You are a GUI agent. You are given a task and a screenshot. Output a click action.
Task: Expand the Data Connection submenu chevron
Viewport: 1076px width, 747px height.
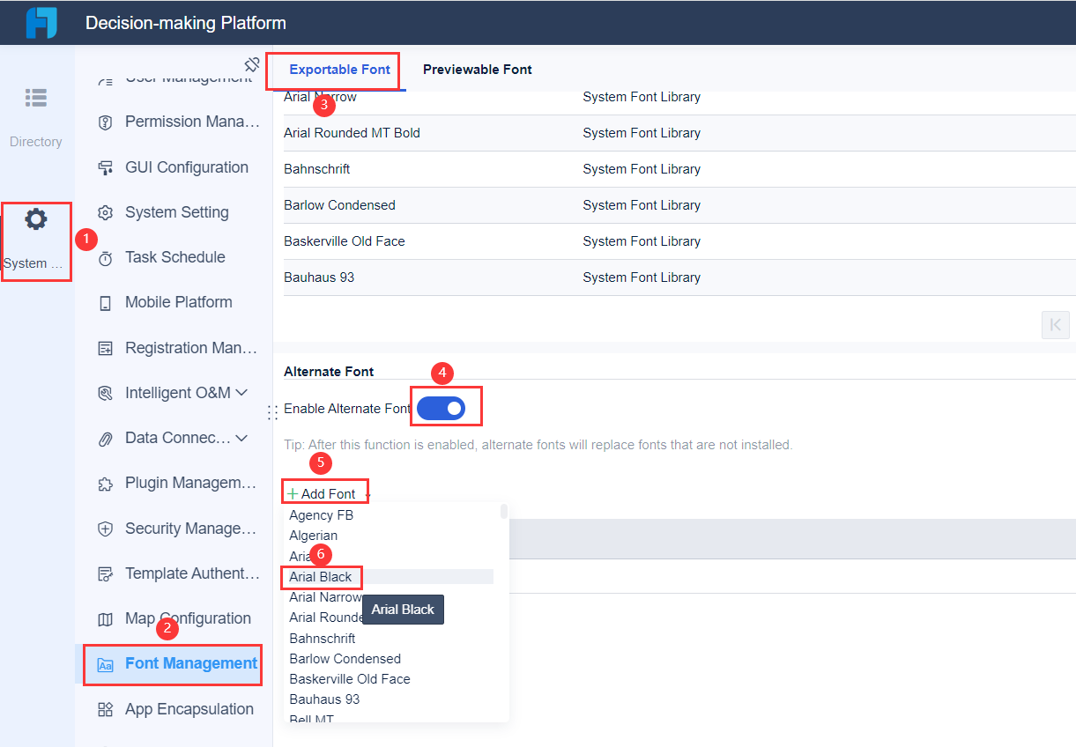[241, 438]
